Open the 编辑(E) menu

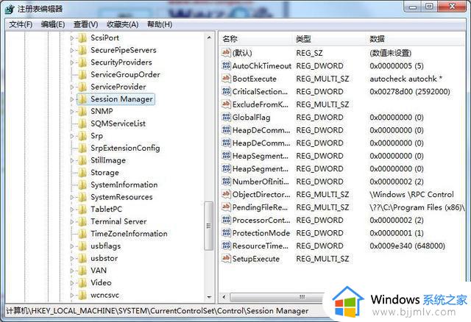pyautogui.click(x=53, y=24)
